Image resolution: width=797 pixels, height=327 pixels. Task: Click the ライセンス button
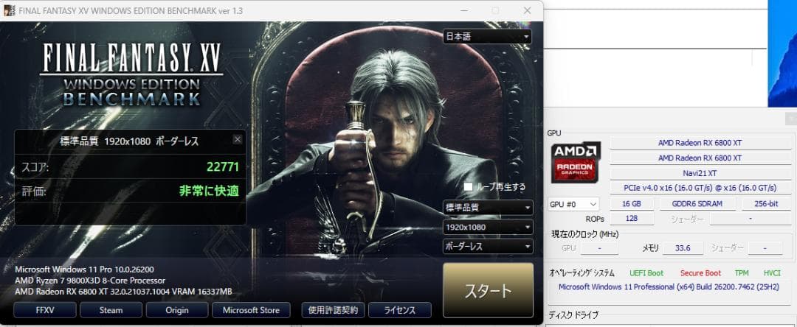click(399, 310)
